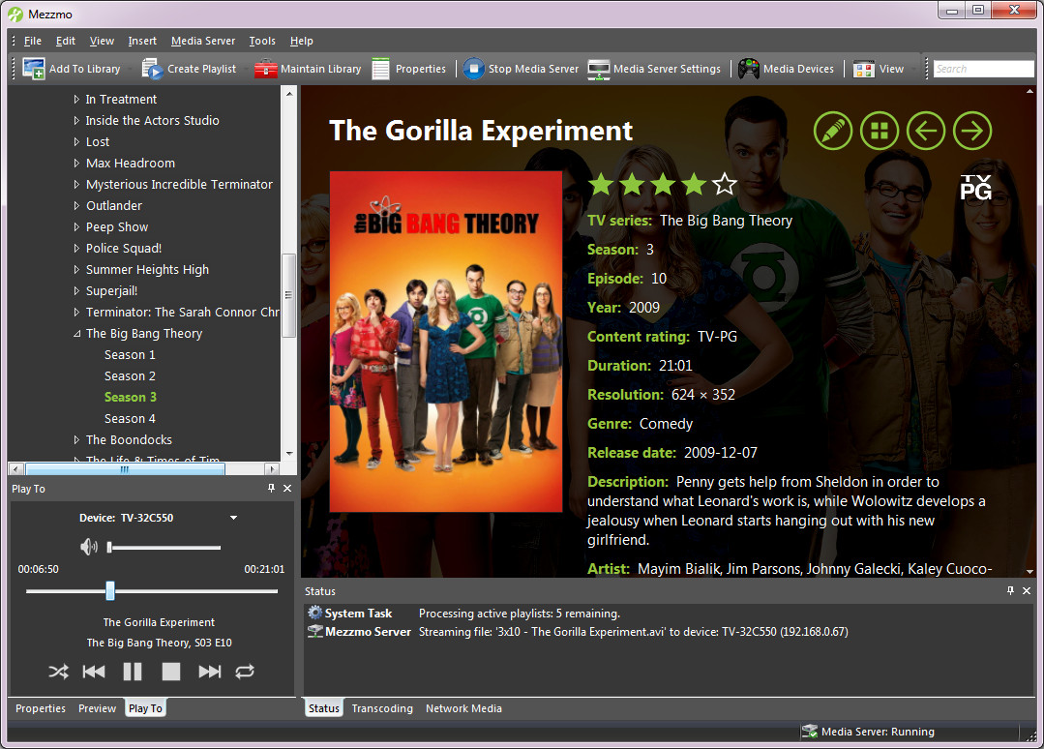Skip to next track
Image resolution: width=1044 pixels, height=749 pixels.
click(x=210, y=672)
